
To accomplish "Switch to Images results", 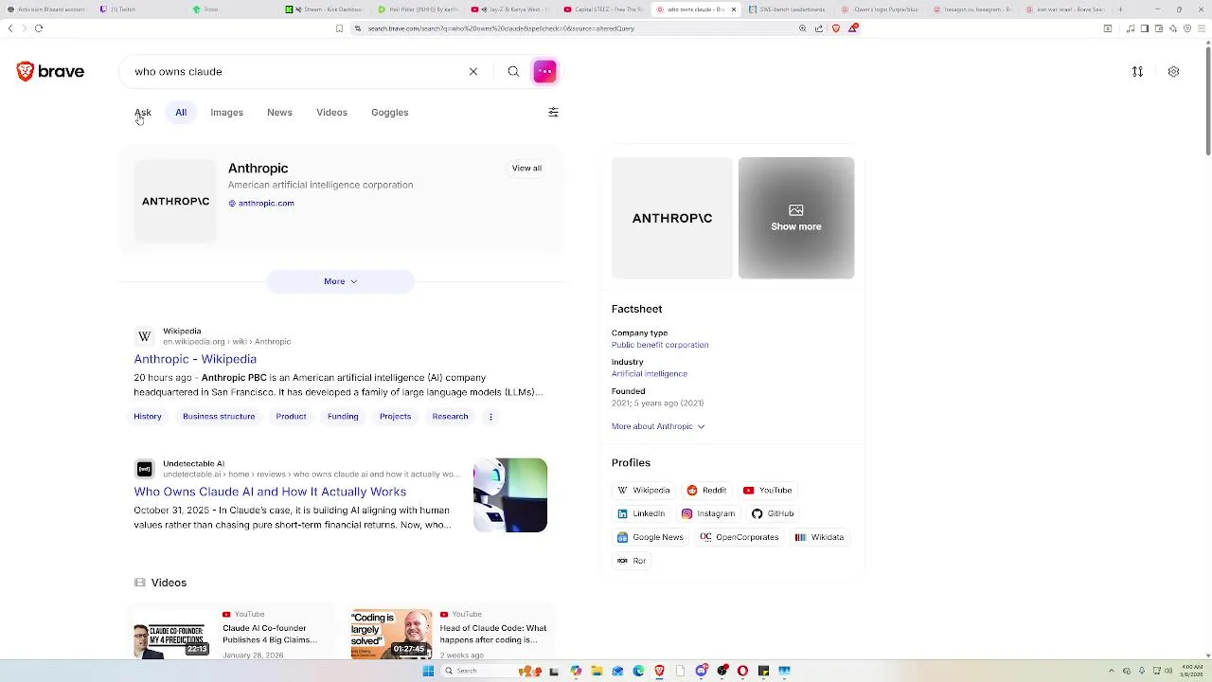I will (x=226, y=112).
